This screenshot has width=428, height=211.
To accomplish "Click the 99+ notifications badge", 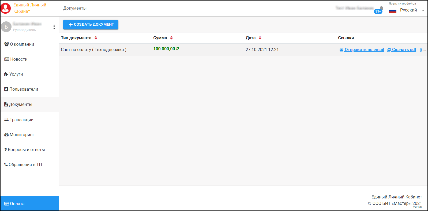I will [x=378, y=11].
